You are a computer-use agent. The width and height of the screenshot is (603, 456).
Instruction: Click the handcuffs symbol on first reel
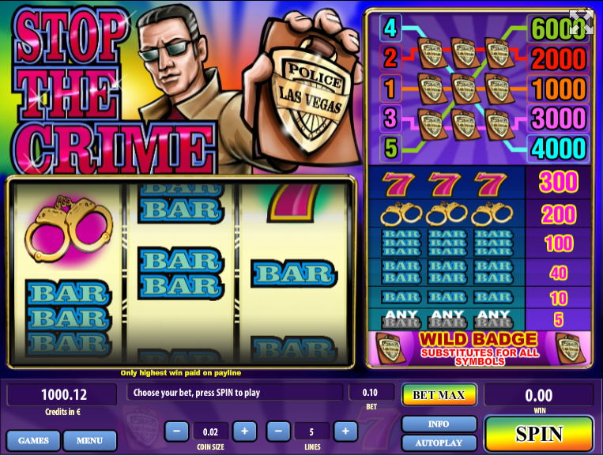pos(69,228)
